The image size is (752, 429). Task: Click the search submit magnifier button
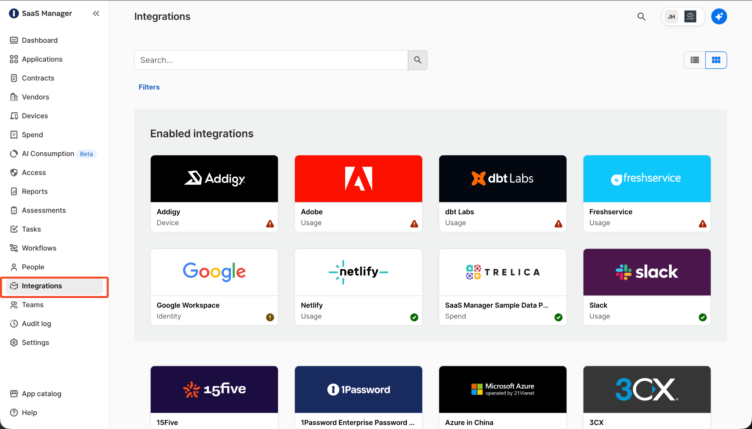click(x=417, y=60)
